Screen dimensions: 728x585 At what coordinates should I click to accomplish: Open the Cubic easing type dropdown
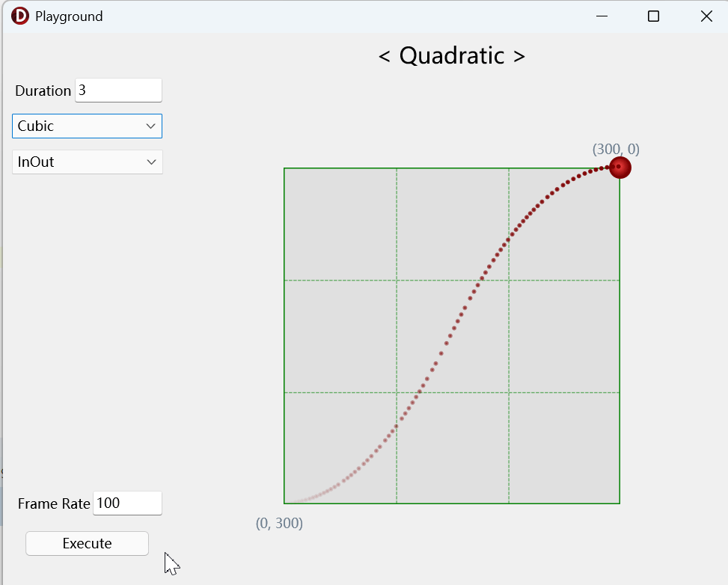point(87,126)
